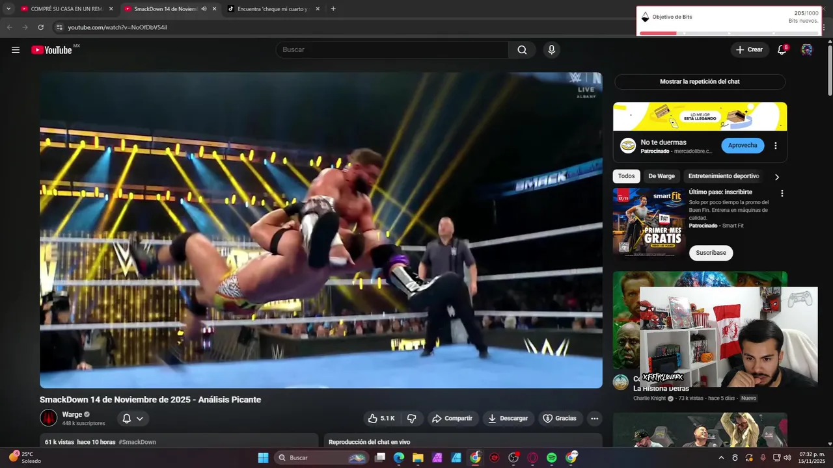Select the De Warge filter chip
Viewport: 833px width, 468px height.
click(661, 176)
